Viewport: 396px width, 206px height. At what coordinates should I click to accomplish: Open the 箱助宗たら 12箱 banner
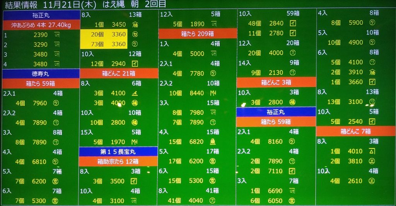118,161
